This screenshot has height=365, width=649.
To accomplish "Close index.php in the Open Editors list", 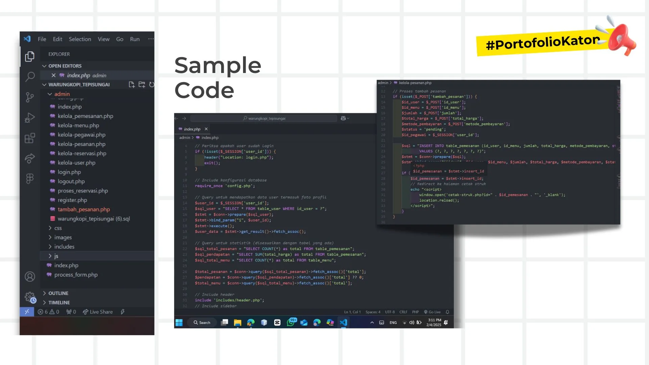I will [53, 75].
